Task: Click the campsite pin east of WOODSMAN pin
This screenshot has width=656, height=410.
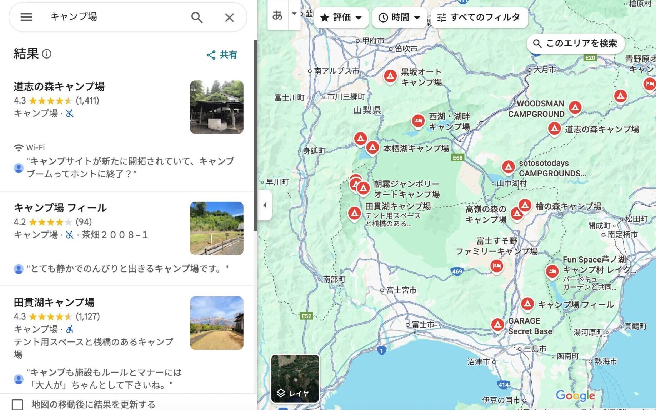Action: tap(620, 96)
